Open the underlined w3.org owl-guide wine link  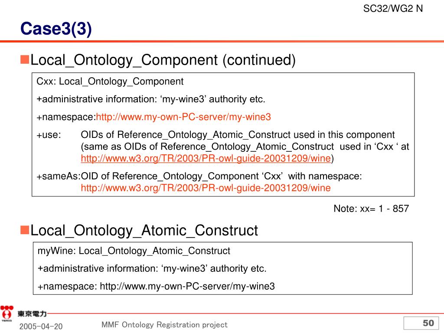click(206, 158)
